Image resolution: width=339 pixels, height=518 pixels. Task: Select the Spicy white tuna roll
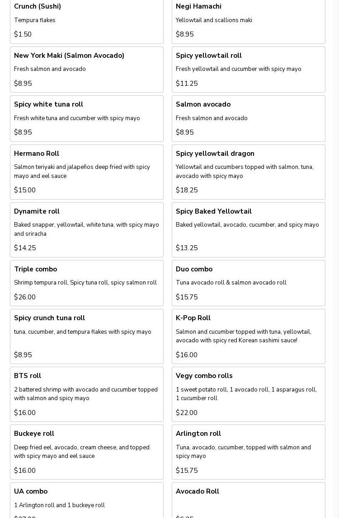[x=86, y=118]
